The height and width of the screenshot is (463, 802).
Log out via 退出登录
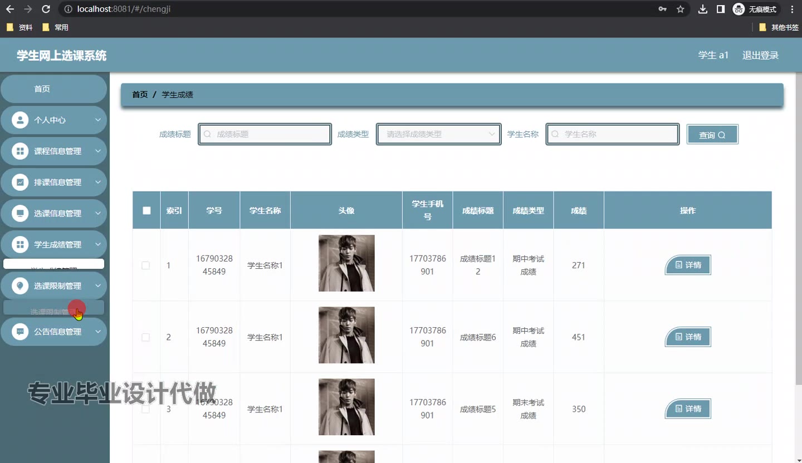[x=760, y=55]
